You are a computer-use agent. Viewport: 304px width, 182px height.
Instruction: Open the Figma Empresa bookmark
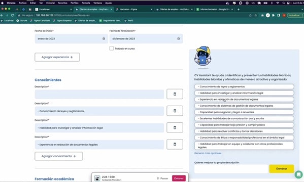point(62,21)
